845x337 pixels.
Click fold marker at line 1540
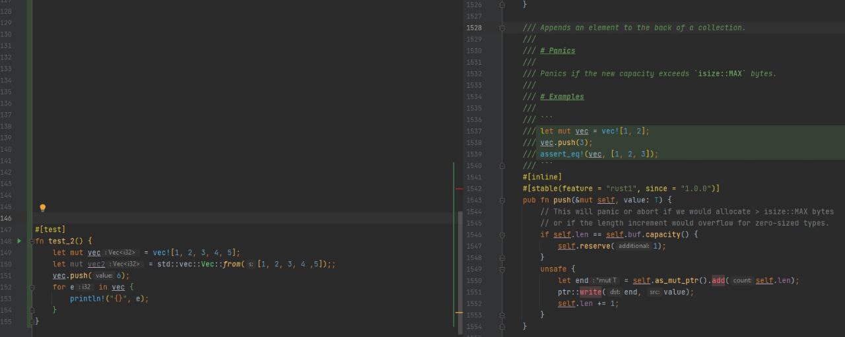click(x=502, y=166)
